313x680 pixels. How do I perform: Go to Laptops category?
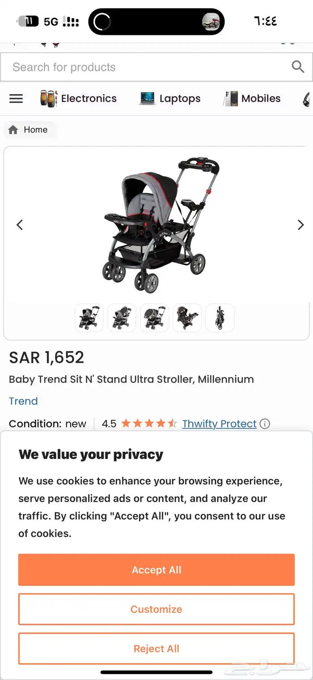pyautogui.click(x=180, y=99)
